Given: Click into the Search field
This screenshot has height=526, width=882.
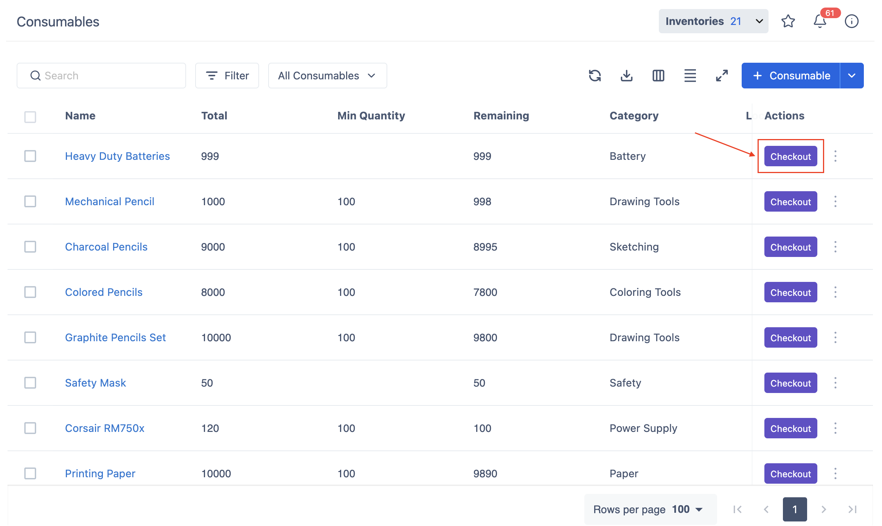Looking at the screenshot, I should pyautogui.click(x=101, y=76).
